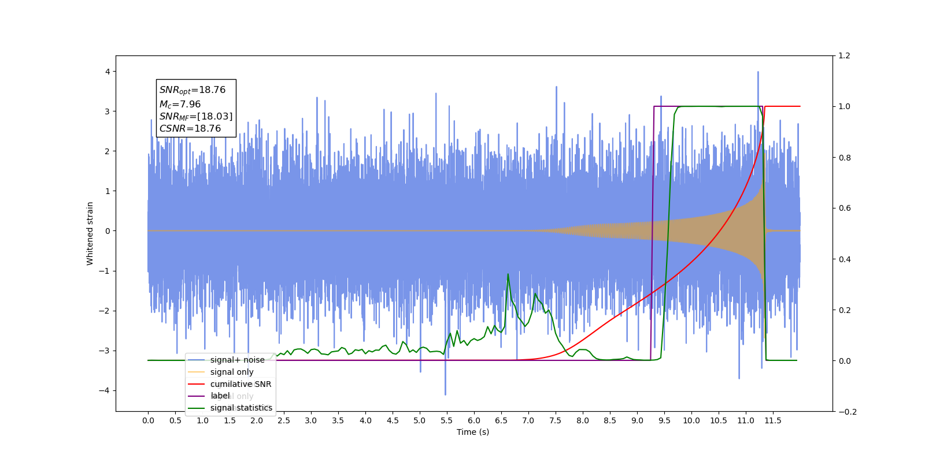The image size is (925, 462).
Task: Click the time-axis tick label 9.0
Action: click(x=637, y=420)
